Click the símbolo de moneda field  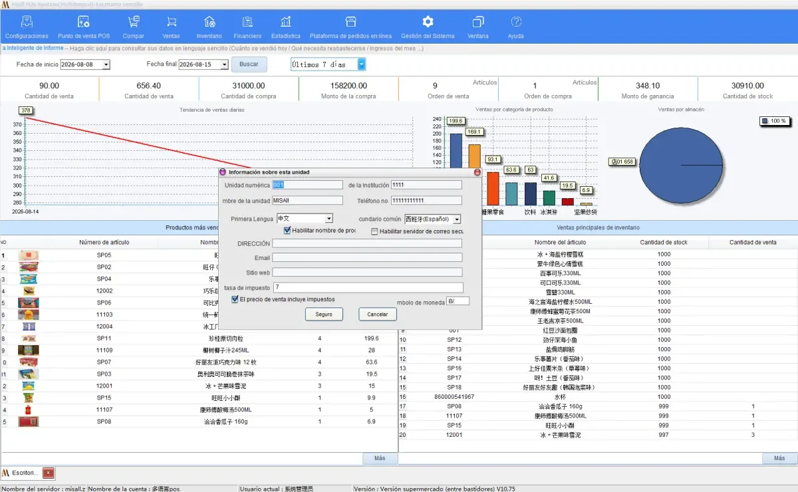pyautogui.click(x=458, y=301)
